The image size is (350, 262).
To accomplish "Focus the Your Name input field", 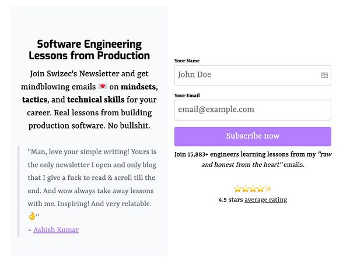I will pos(245,75).
